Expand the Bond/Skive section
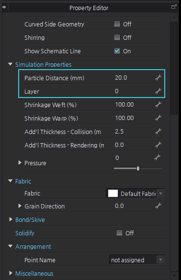The width and height of the screenshot is (181, 280). point(11,219)
